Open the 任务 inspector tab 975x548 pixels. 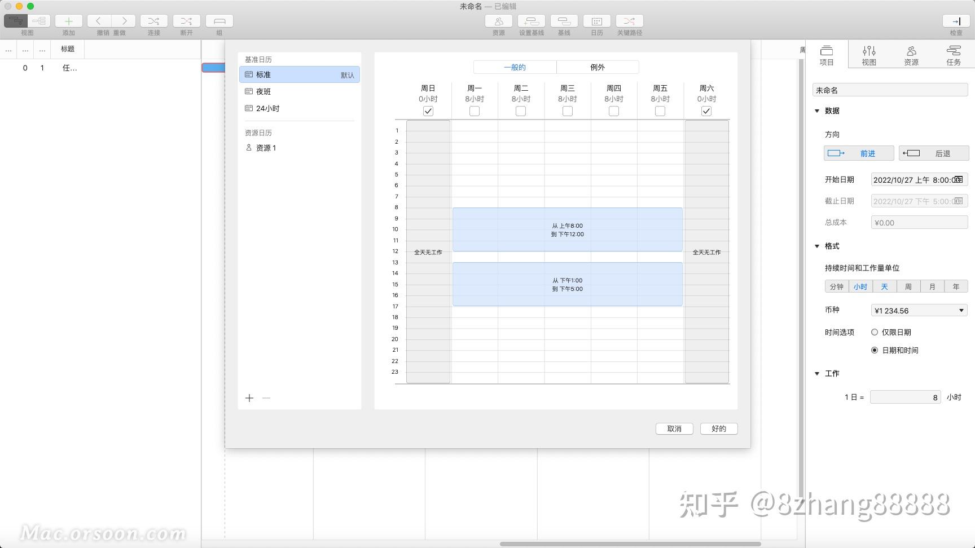954,55
